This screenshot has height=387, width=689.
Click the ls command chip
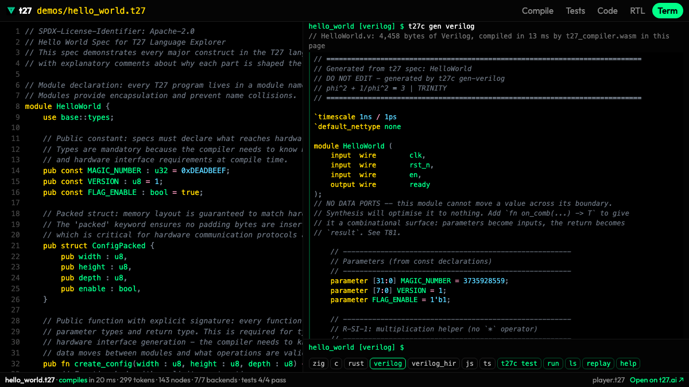(572, 363)
